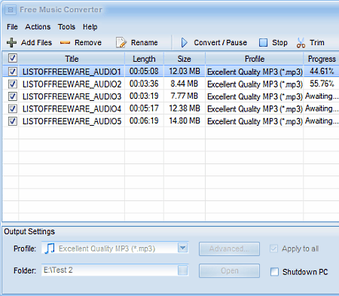The width and height of the screenshot is (339, 296).
Task: Click AUDIO4 row's Excellent Quality MP3 profile
Action: click(x=255, y=109)
